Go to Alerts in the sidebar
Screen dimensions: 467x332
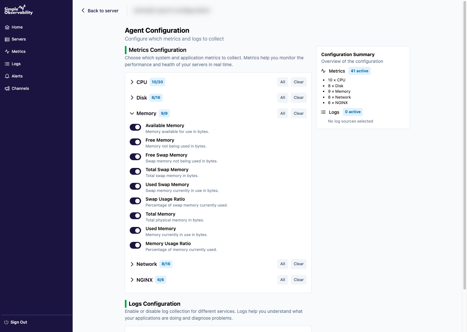point(17,76)
